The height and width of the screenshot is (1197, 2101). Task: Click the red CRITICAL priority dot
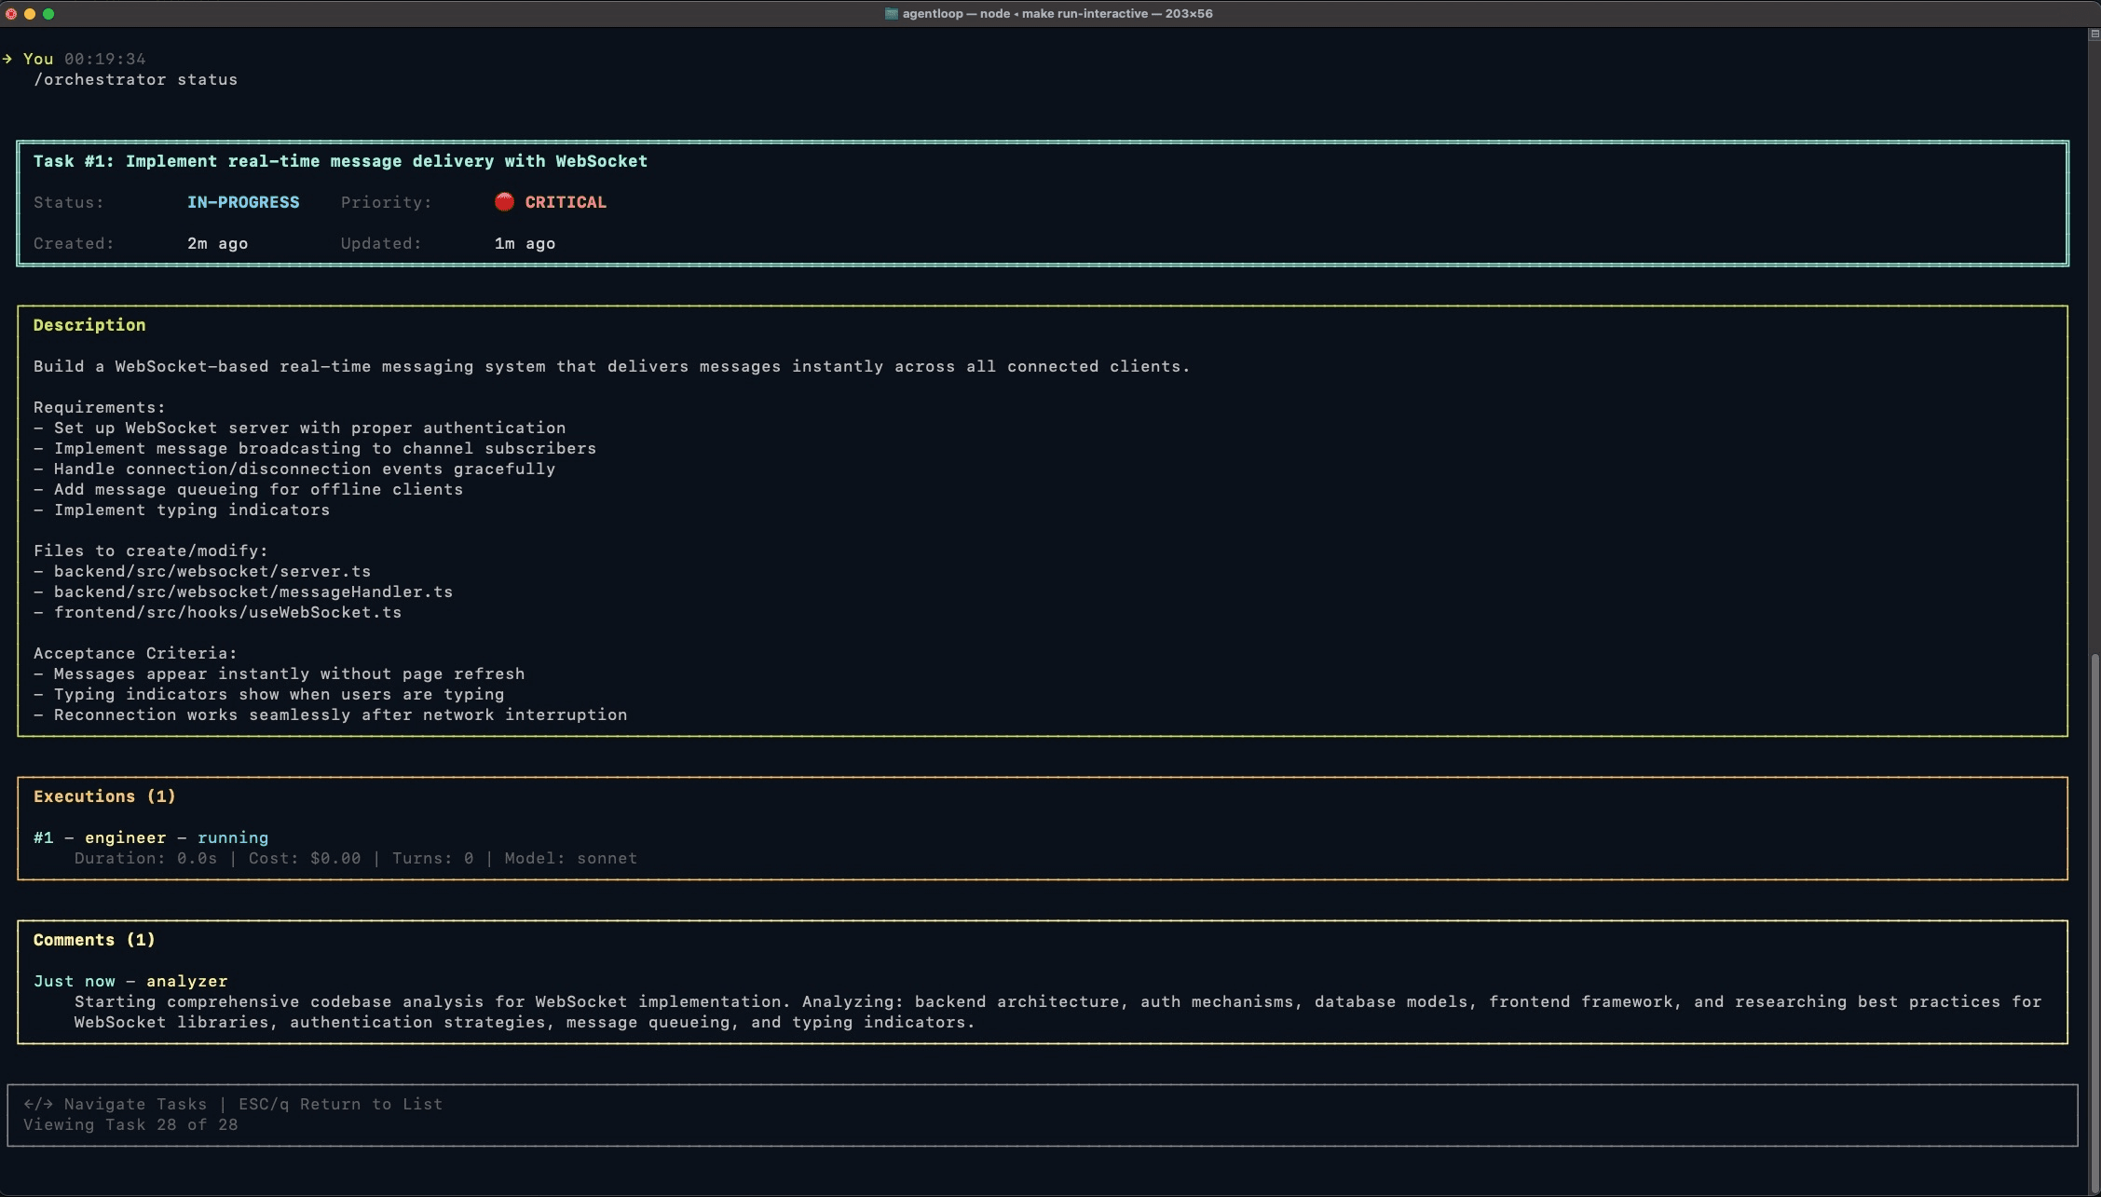coord(504,201)
